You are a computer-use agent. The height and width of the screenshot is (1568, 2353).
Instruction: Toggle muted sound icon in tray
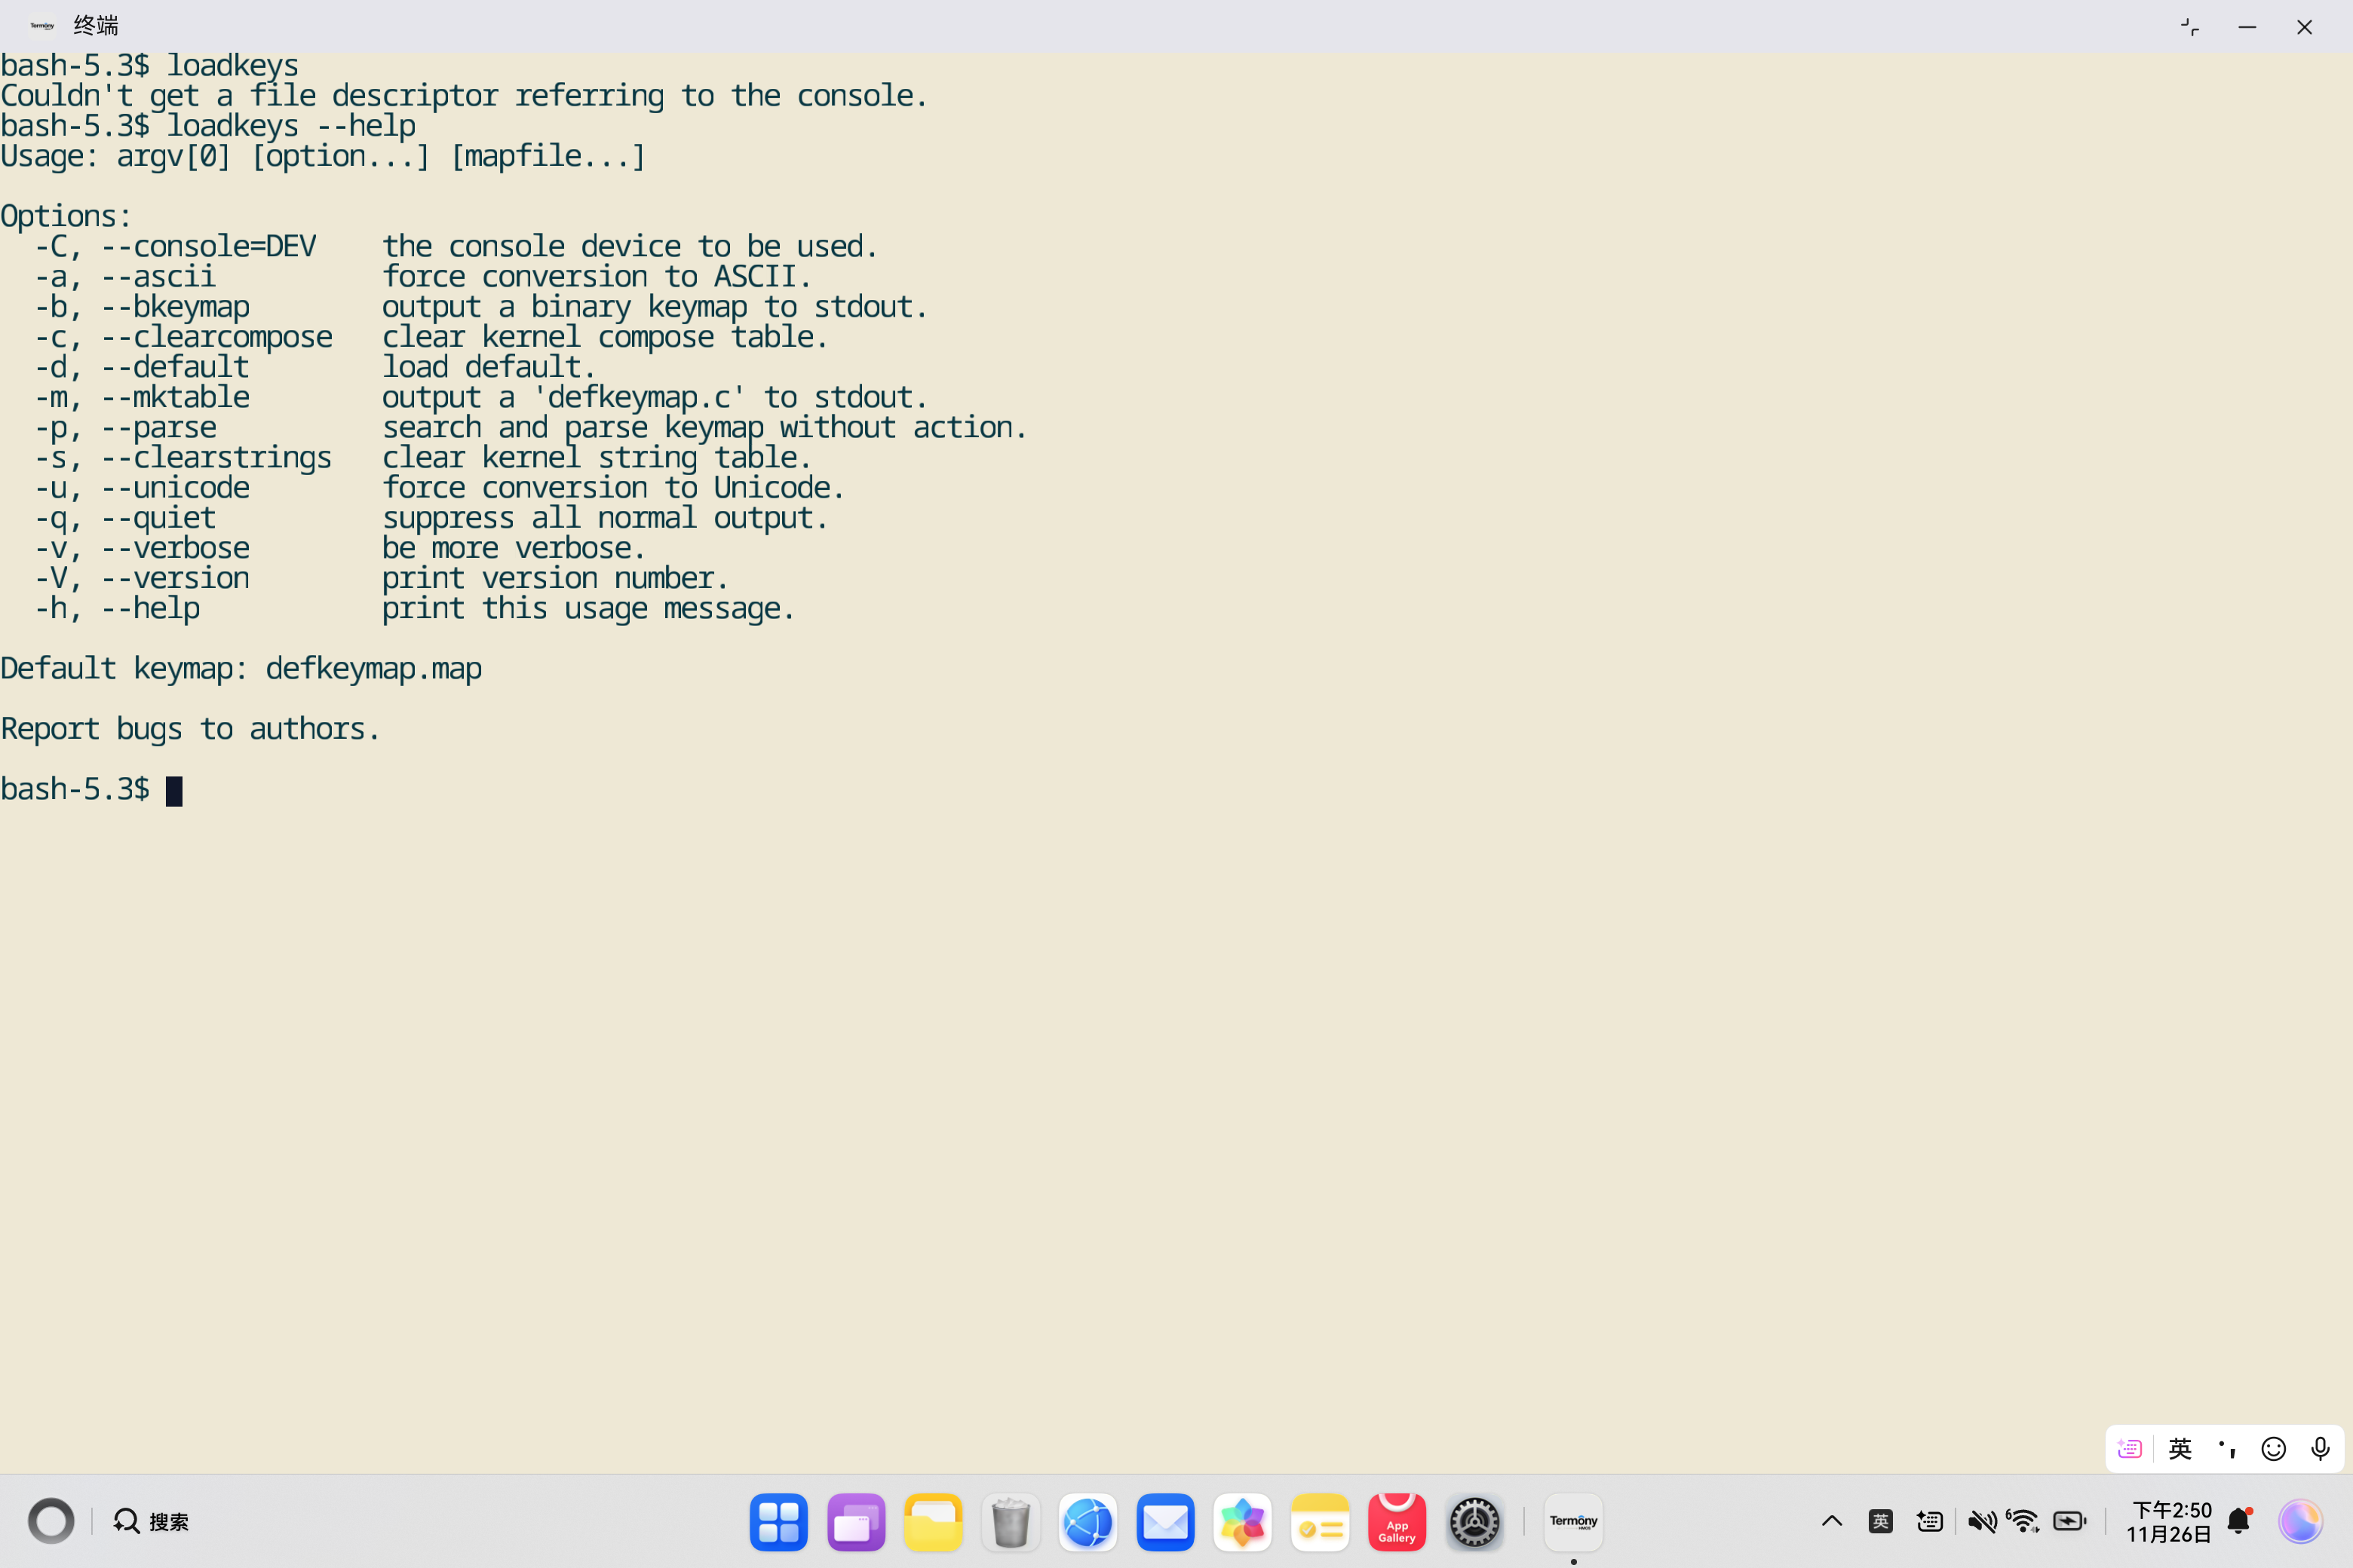click(1981, 1522)
